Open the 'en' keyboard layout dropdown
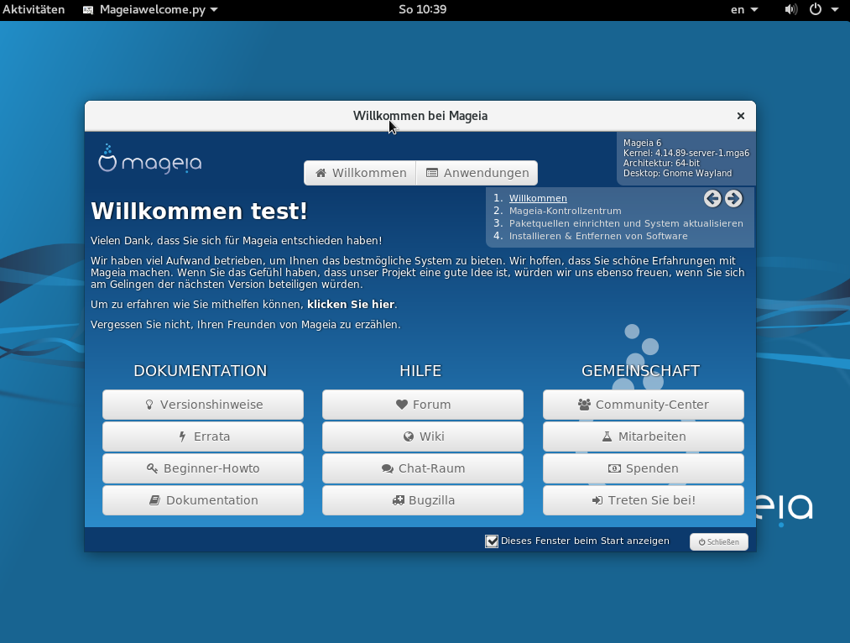850x643 pixels. (743, 9)
